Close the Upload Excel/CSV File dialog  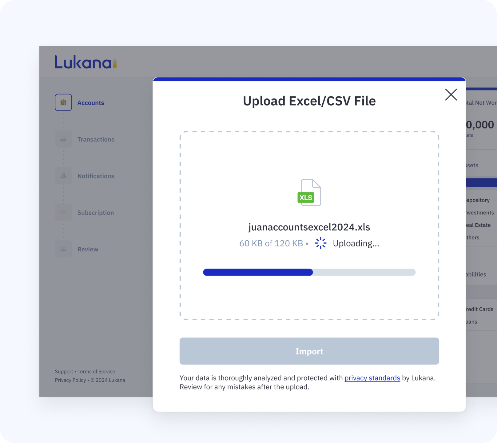[x=451, y=94]
